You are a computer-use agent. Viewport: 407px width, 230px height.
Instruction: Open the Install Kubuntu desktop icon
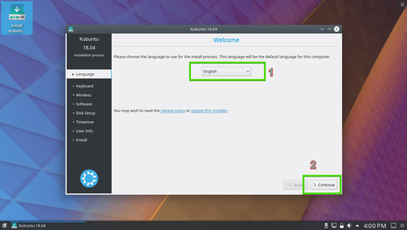tap(17, 18)
